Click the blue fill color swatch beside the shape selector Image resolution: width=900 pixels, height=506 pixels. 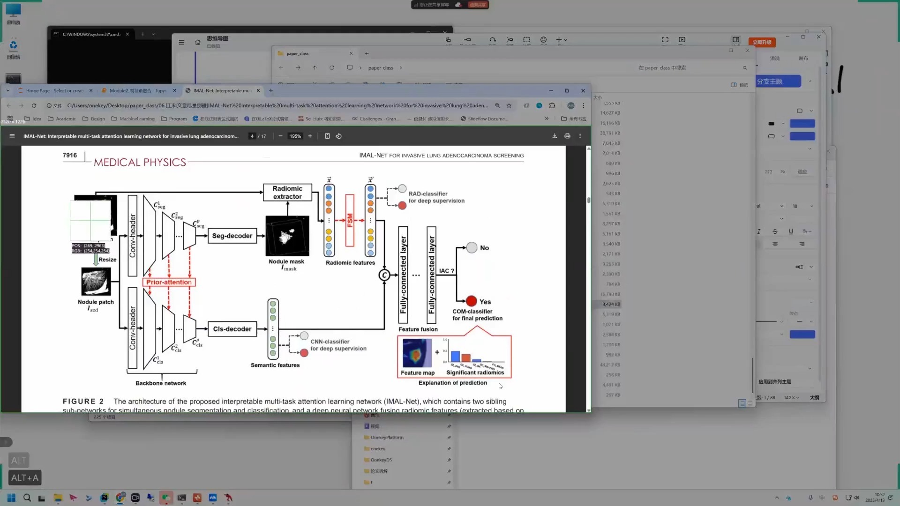pos(802,124)
